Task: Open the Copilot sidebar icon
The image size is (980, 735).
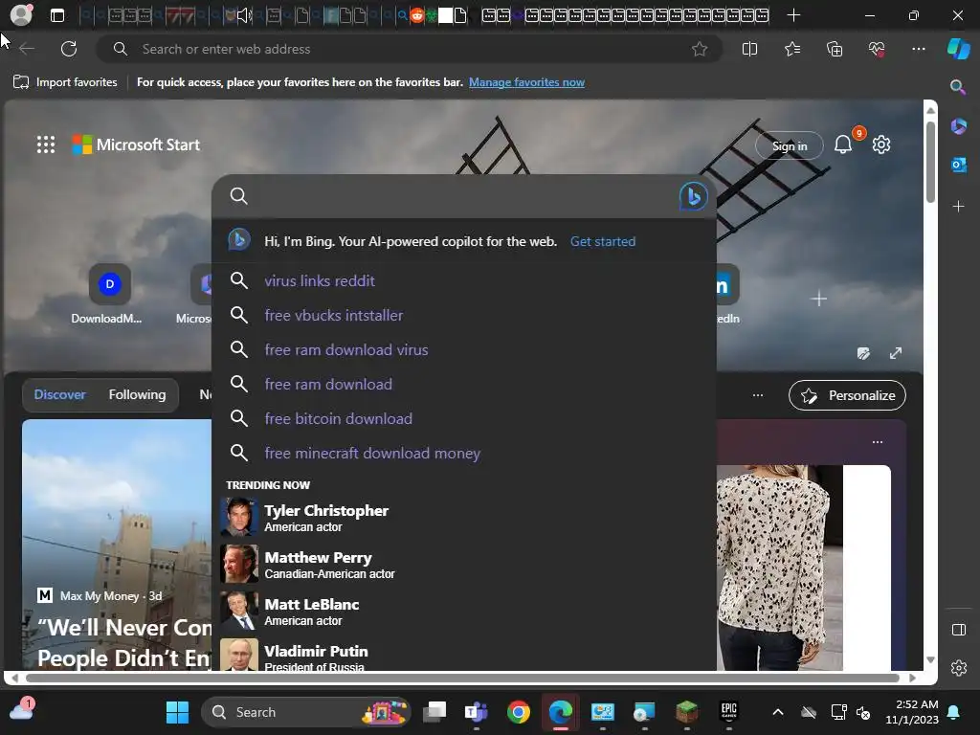Action: 959,49
